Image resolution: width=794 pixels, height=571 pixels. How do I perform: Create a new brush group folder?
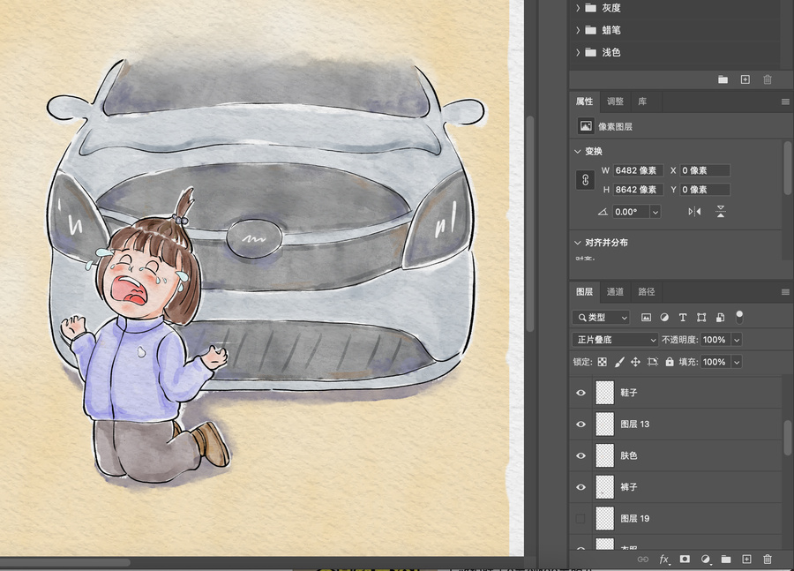[723, 79]
